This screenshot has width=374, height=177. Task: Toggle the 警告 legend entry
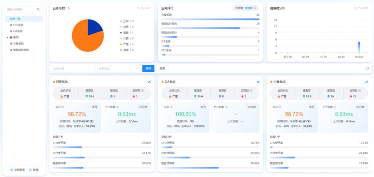pos(127,33)
